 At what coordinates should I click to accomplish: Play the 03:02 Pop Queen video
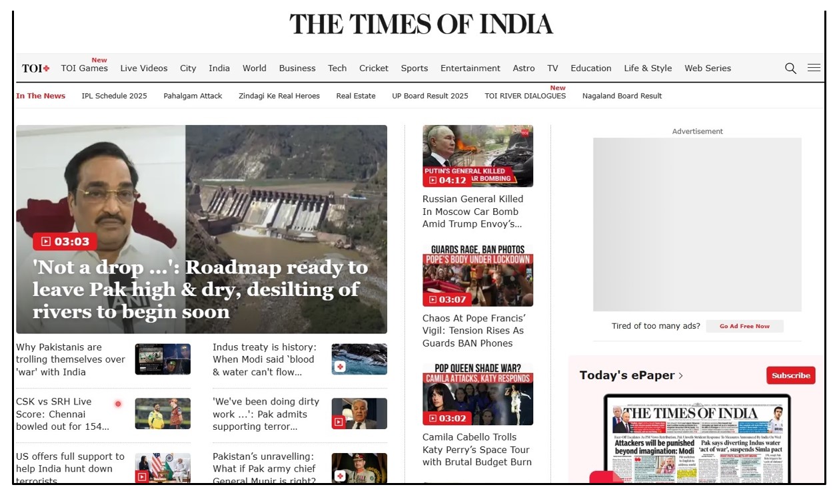447,418
